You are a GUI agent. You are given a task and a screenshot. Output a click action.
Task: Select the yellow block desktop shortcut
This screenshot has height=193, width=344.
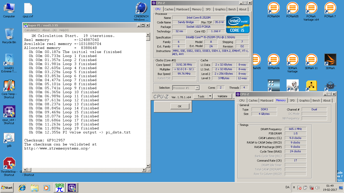point(311,86)
